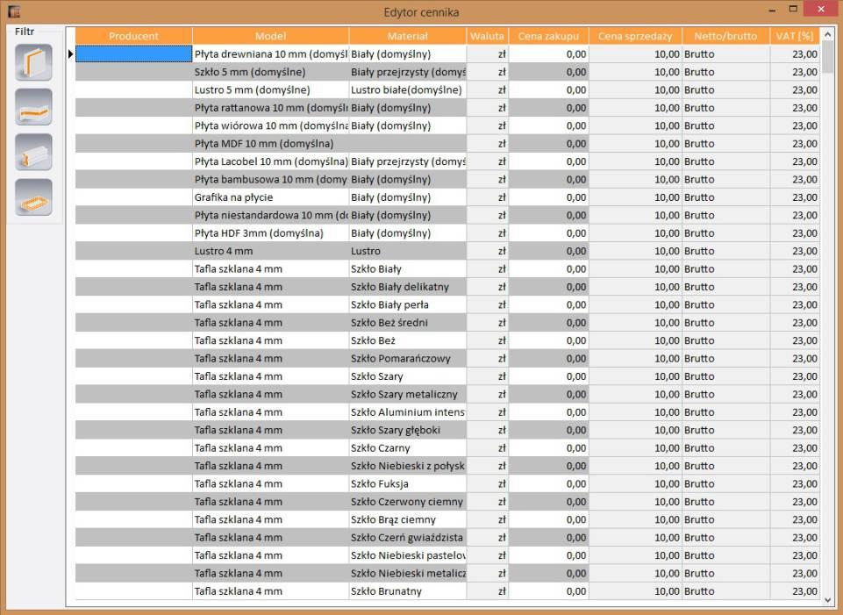Select the 'Płyta HDF 3mm (domyślna)' cell
Viewport: 843px width, 615px height.
coord(270,233)
